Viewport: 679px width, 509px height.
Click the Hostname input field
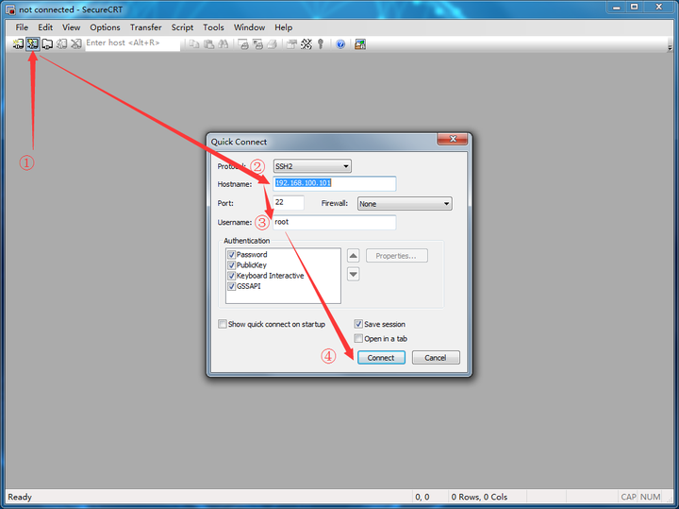(334, 183)
